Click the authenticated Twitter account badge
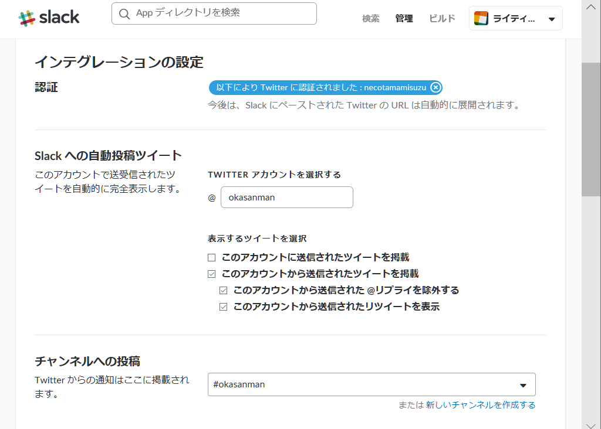 320,87
